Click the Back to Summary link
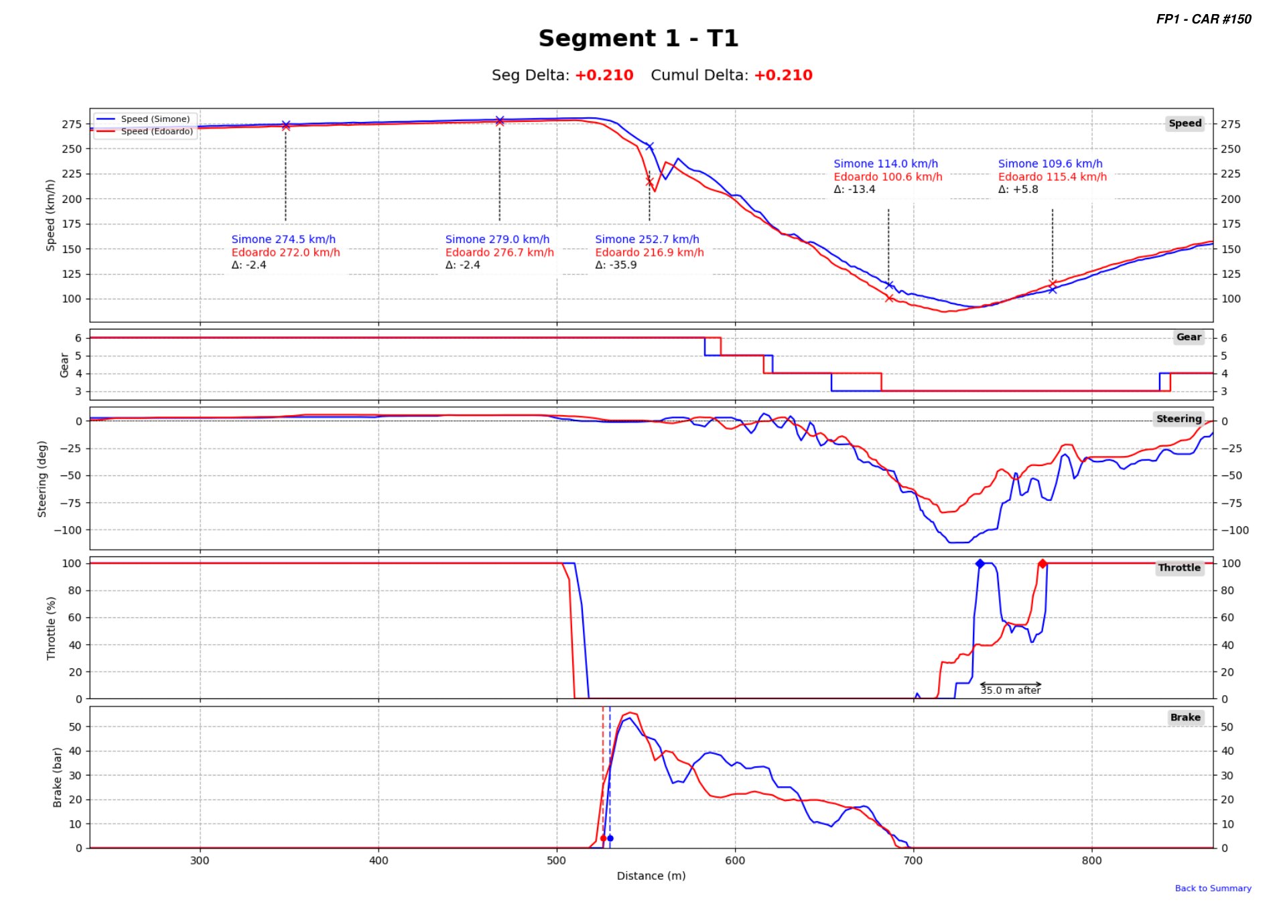This screenshot has height=902, width=1277. [1213, 888]
